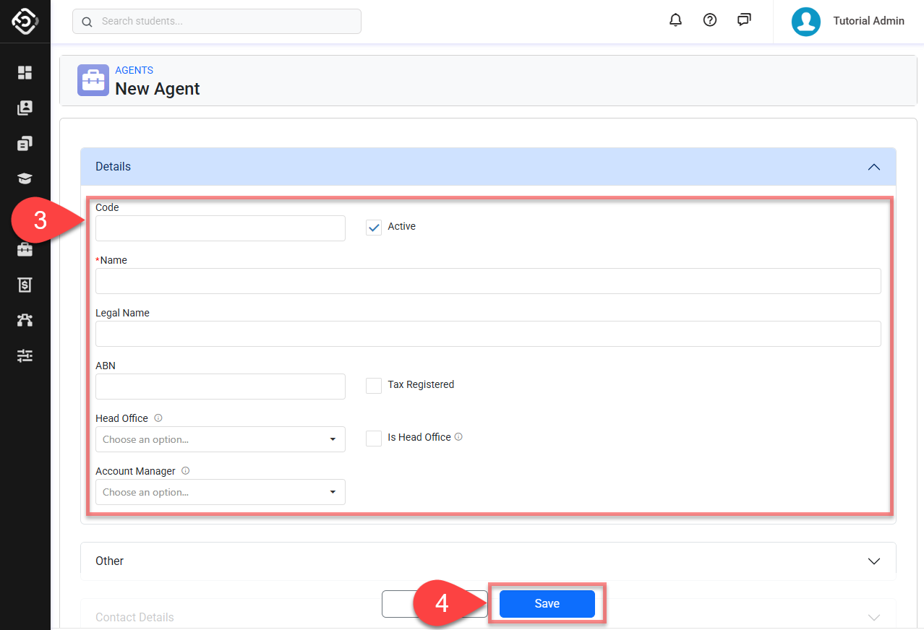
Task: Expand the Other section
Action: tap(488, 561)
